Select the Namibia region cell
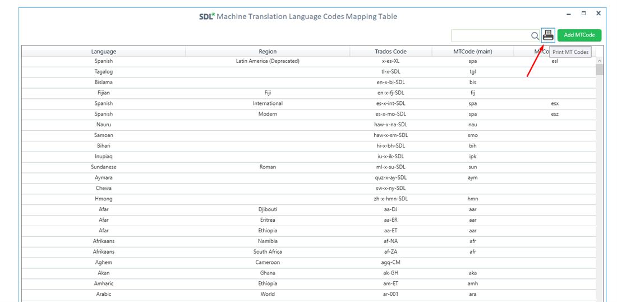 [268, 241]
